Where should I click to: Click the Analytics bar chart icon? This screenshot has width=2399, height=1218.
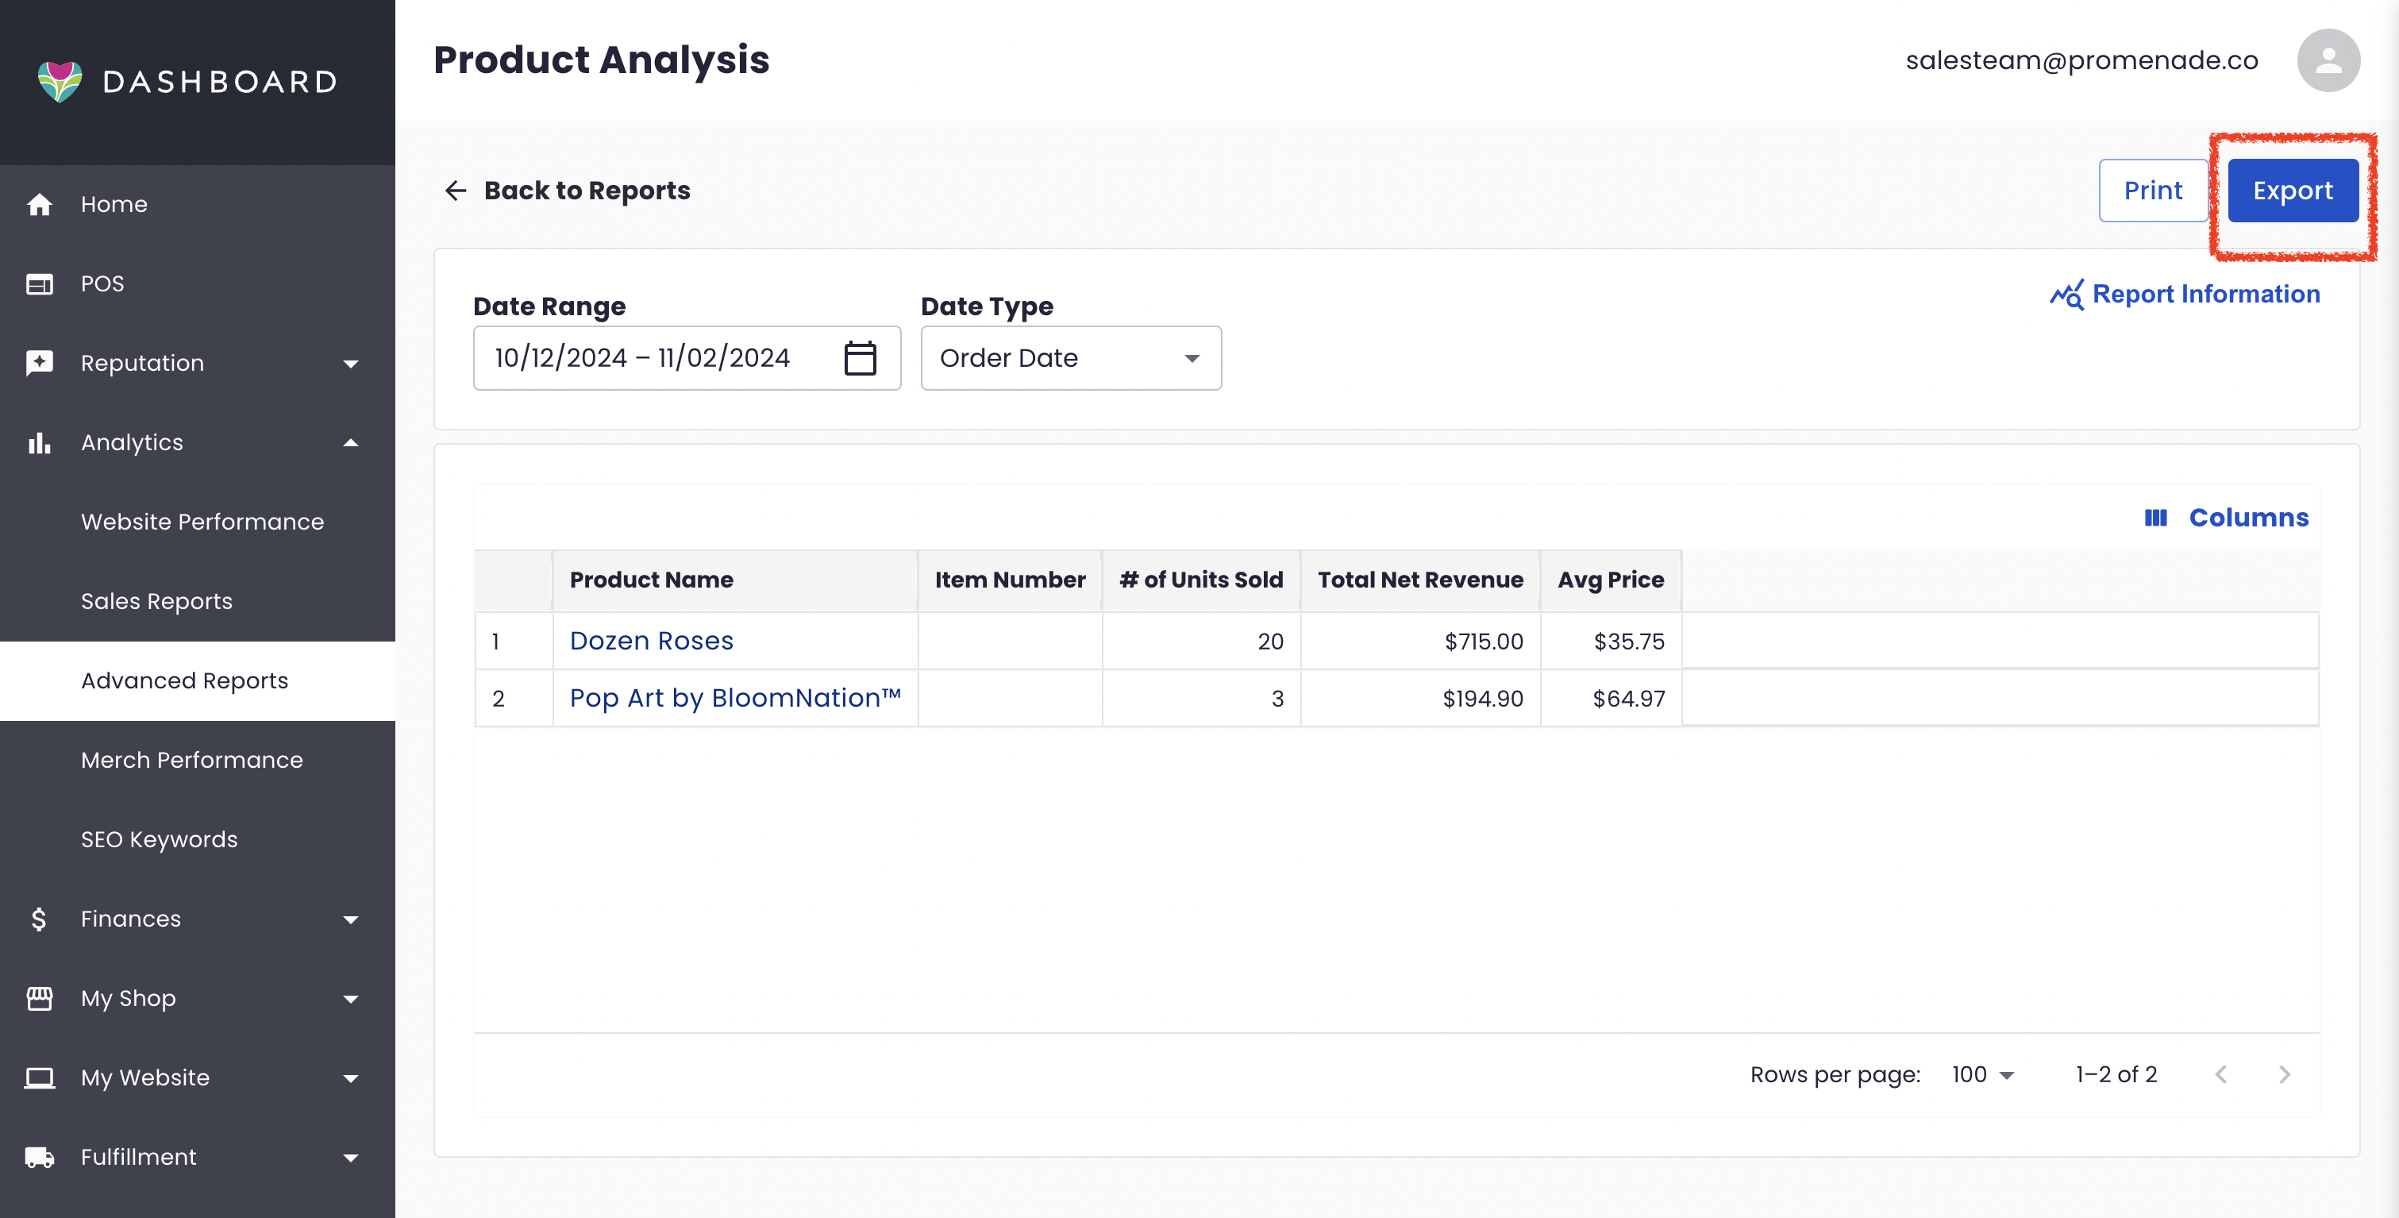39,442
